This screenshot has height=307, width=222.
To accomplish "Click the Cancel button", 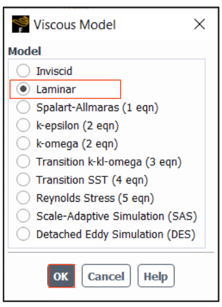I will tap(106, 276).
